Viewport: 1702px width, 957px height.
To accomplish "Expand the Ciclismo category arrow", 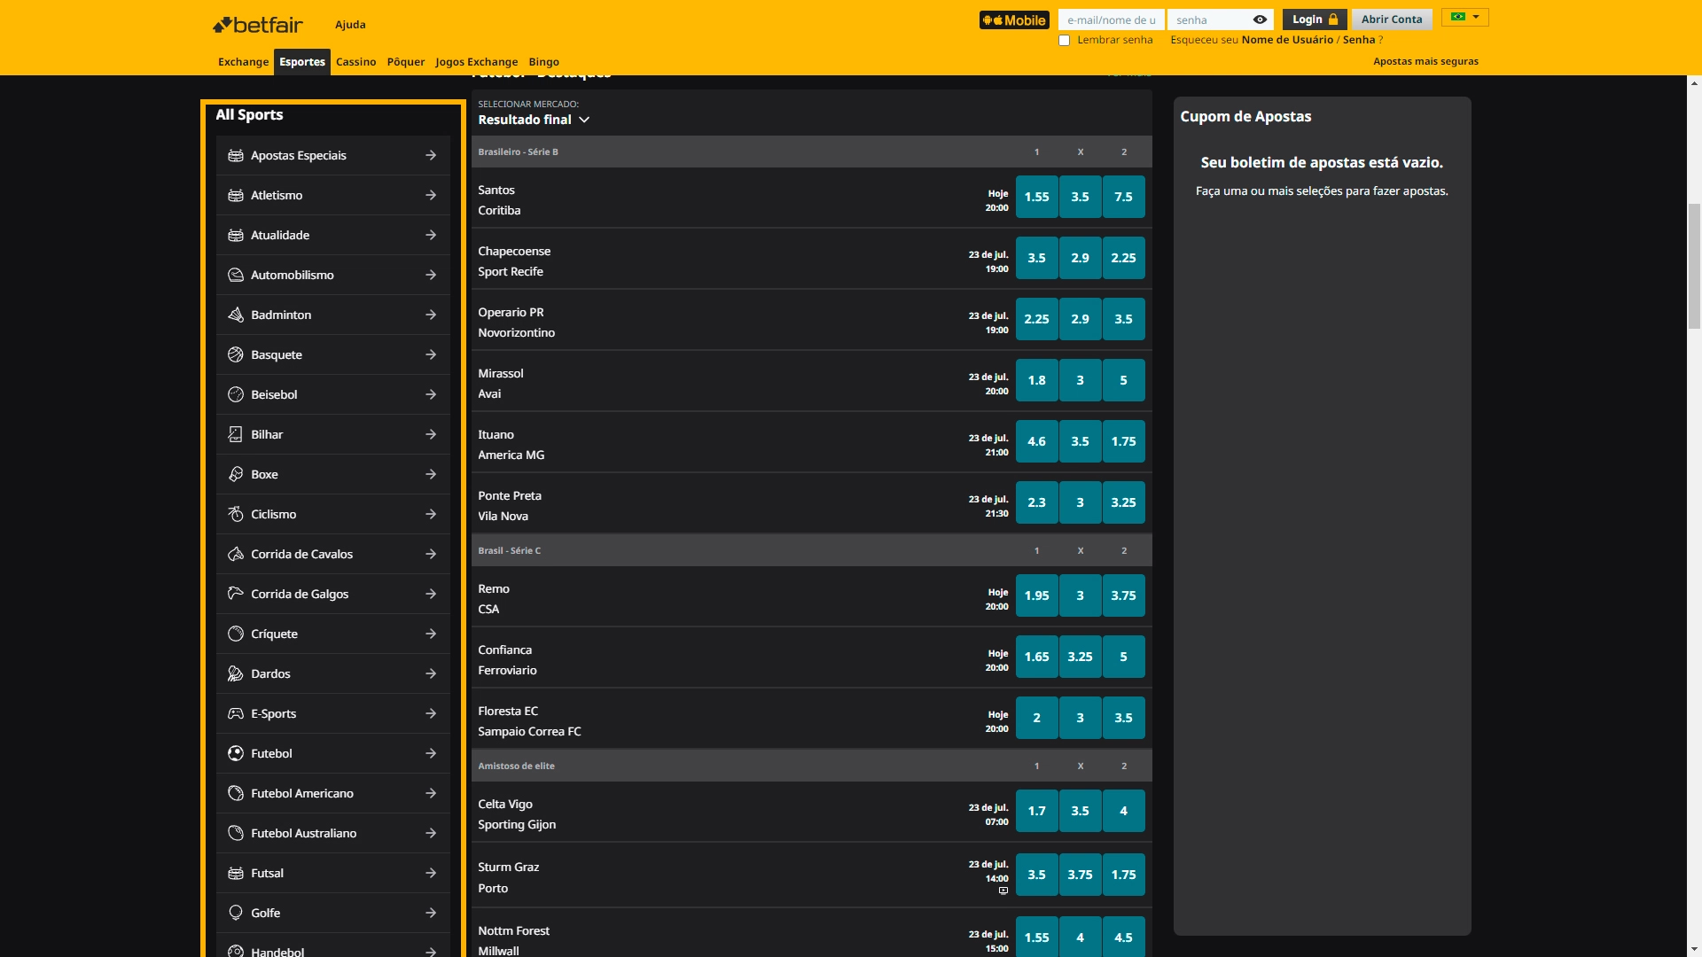I will [x=432, y=514].
